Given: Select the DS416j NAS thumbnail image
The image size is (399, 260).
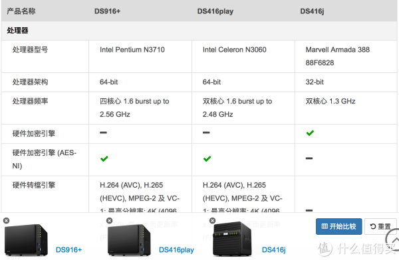Looking at the screenshot, I should pos(232,239).
